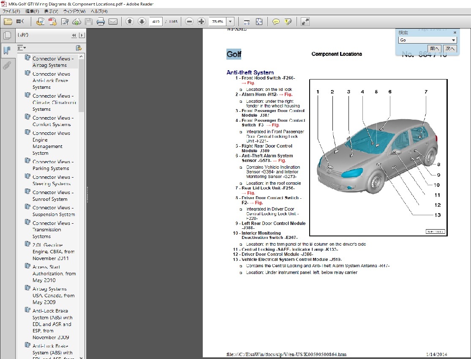Open the ヘルプ(H) menu
Screen dimensions: 471x359
pos(99,11)
